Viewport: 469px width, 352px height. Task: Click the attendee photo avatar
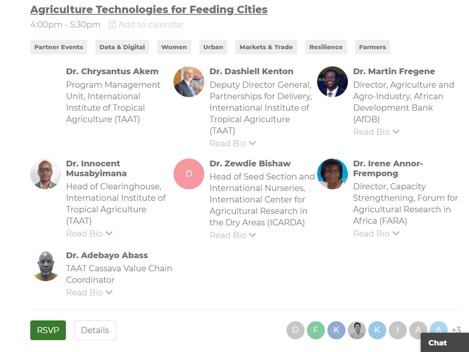click(x=357, y=330)
